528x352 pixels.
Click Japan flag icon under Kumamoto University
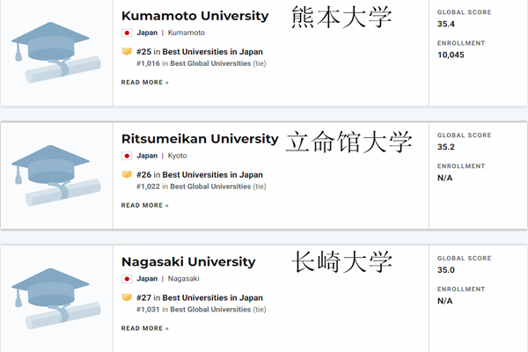(127, 33)
